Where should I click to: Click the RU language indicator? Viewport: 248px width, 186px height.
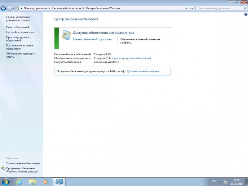point(214,181)
